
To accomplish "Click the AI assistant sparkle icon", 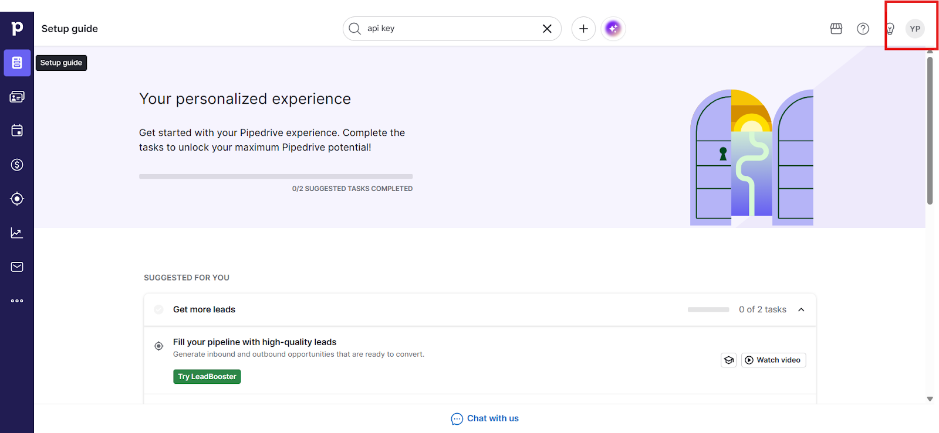I will [613, 29].
